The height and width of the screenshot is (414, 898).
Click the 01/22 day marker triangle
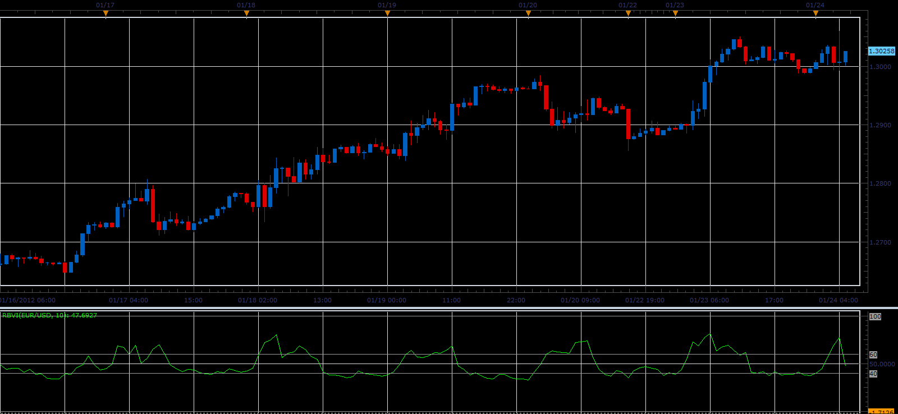[628, 14]
